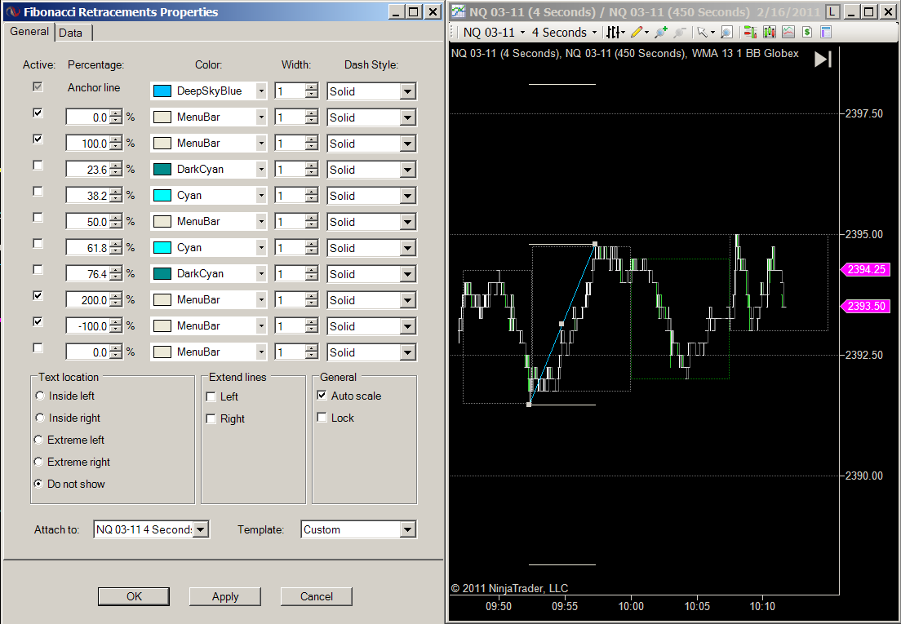Enable the 50.0 % level checkbox
Screen dimensions: 901x624
pyautogui.click(x=38, y=218)
